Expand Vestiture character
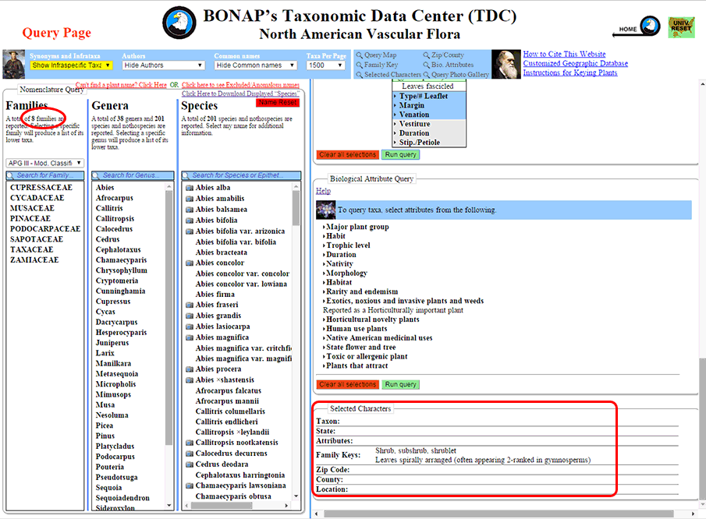The image size is (706, 519). [x=414, y=124]
